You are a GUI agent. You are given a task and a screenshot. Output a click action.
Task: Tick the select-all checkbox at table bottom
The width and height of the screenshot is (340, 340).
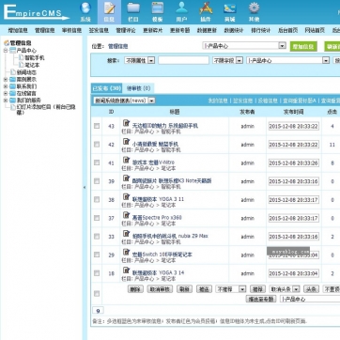(97, 294)
